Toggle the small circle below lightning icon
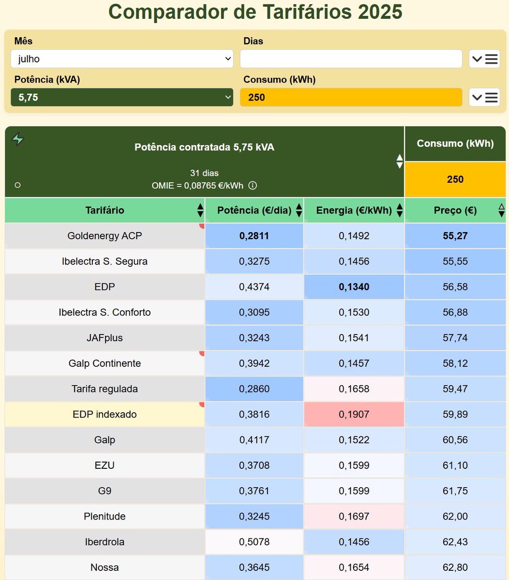The width and height of the screenshot is (509, 580). tap(18, 185)
